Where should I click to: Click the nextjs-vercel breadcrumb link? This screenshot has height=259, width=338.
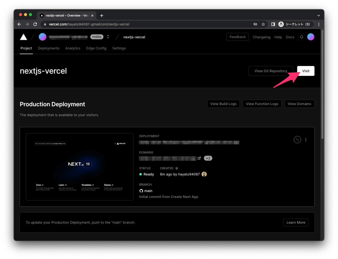(x=134, y=37)
